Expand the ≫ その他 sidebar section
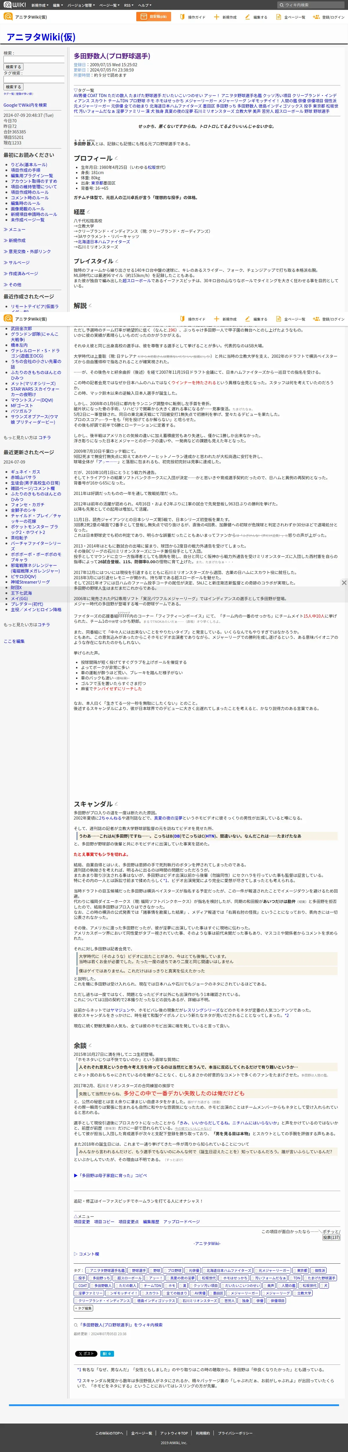 click(x=12, y=285)
